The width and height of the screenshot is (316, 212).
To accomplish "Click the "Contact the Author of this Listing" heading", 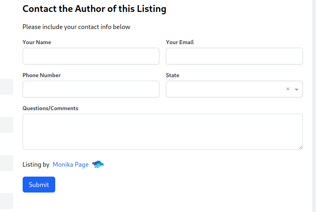I will (x=94, y=9).
